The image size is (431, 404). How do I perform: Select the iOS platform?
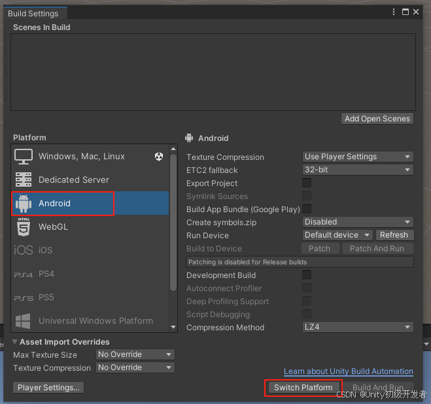pos(90,250)
